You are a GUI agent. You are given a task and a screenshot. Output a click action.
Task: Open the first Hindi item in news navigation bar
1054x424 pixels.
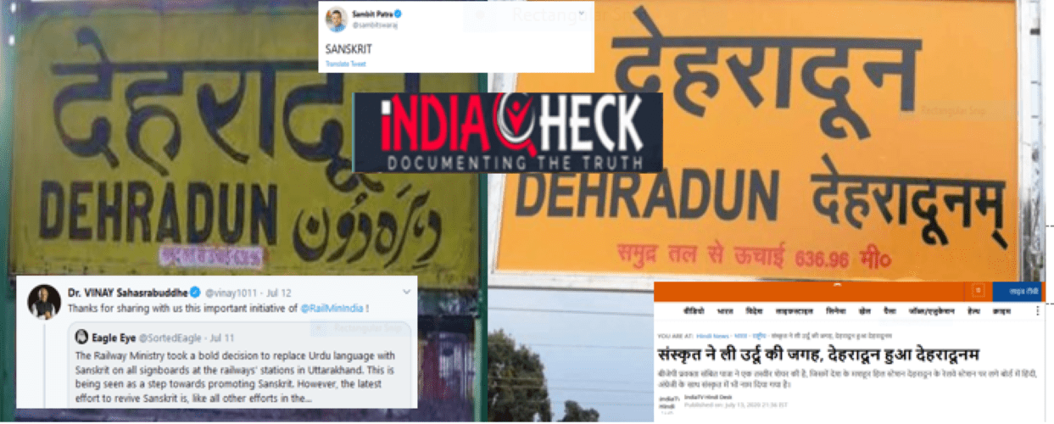click(x=694, y=311)
